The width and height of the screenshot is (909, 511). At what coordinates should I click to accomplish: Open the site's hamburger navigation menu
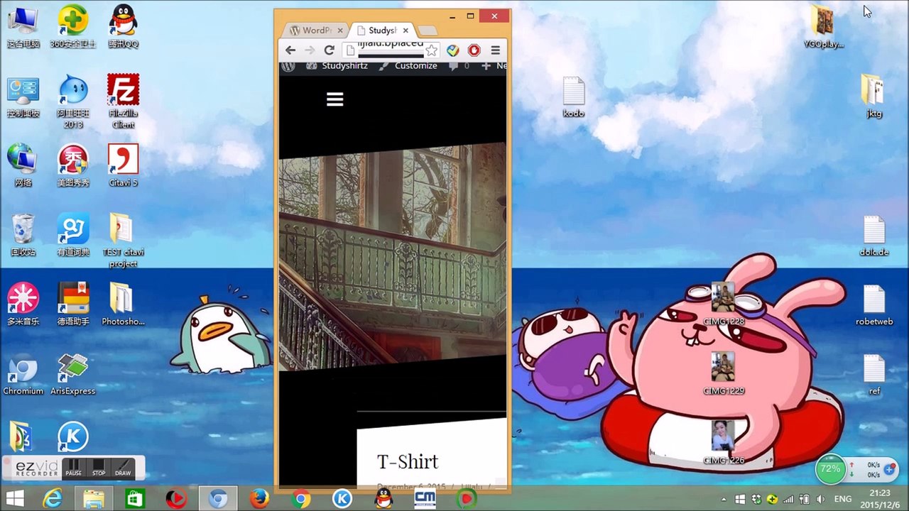pos(334,99)
